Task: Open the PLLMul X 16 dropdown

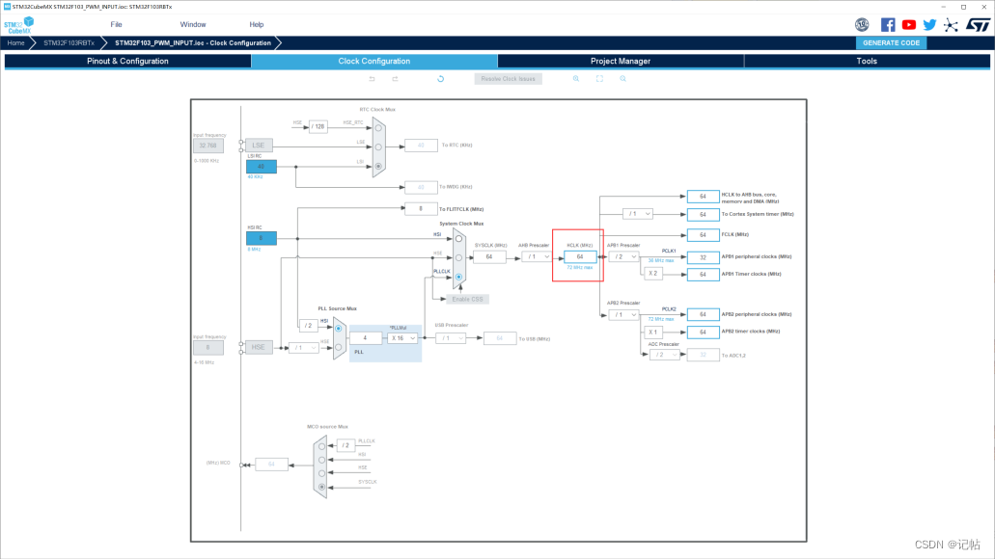Action: click(402, 338)
